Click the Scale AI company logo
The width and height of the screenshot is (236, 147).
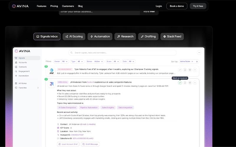(x=51, y=84)
